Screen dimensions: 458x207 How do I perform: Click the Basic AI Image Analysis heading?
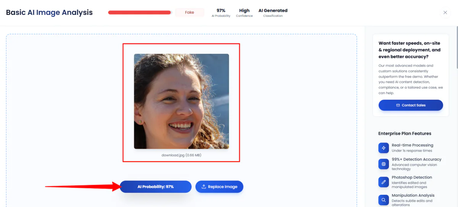click(49, 12)
